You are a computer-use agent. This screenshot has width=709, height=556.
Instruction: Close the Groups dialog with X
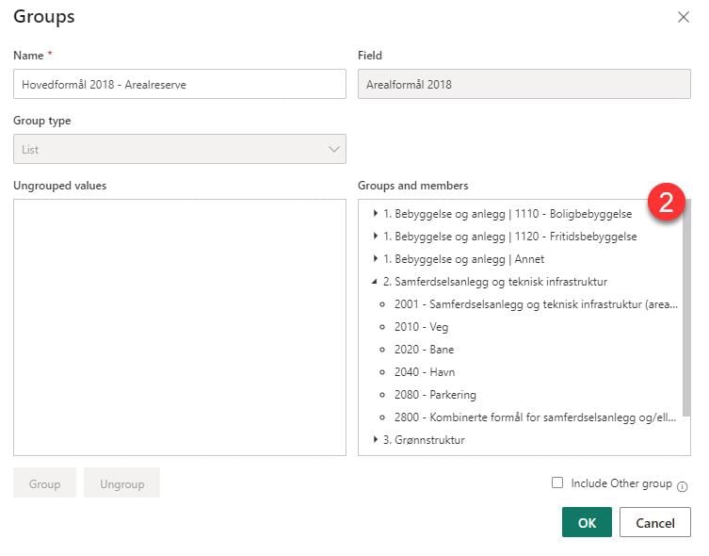coord(684,17)
